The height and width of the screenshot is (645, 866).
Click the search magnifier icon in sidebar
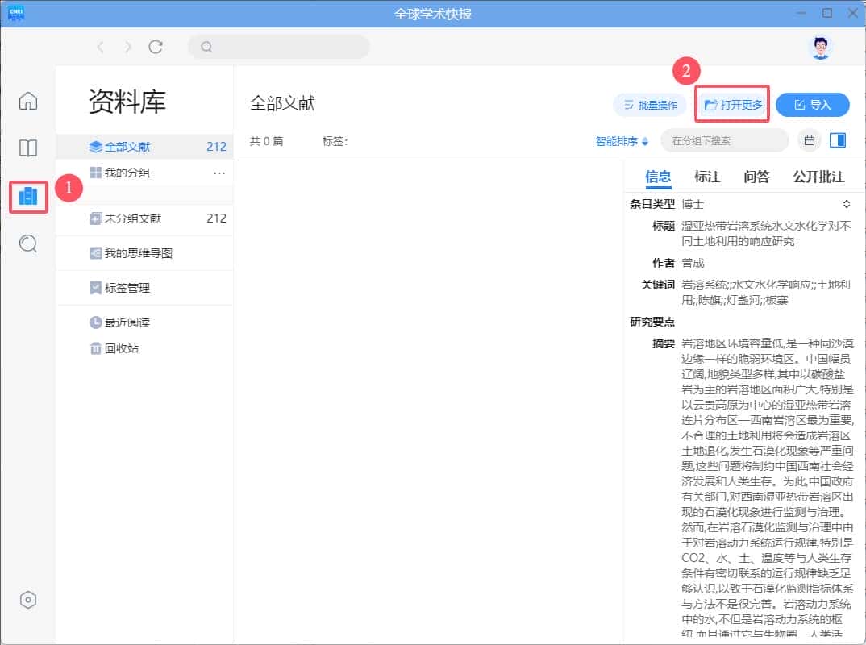(27, 244)
